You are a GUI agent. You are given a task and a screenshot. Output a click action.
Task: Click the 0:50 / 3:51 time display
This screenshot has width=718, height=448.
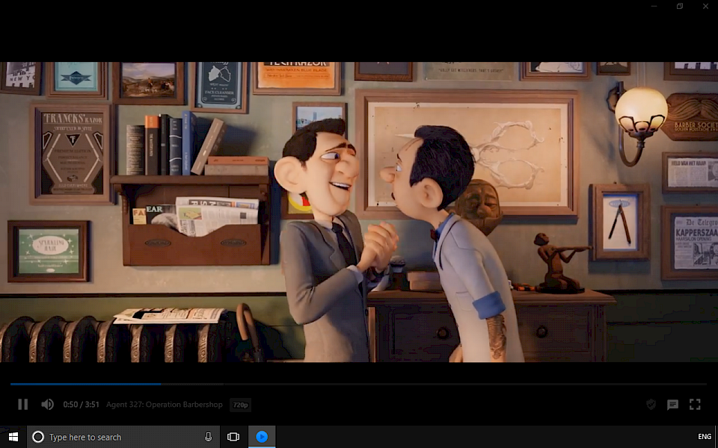(81, 405)
